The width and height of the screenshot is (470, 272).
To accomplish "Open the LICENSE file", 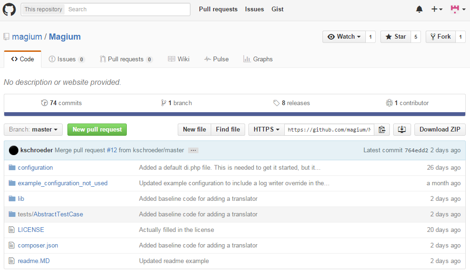I will (x=31, y=230).
